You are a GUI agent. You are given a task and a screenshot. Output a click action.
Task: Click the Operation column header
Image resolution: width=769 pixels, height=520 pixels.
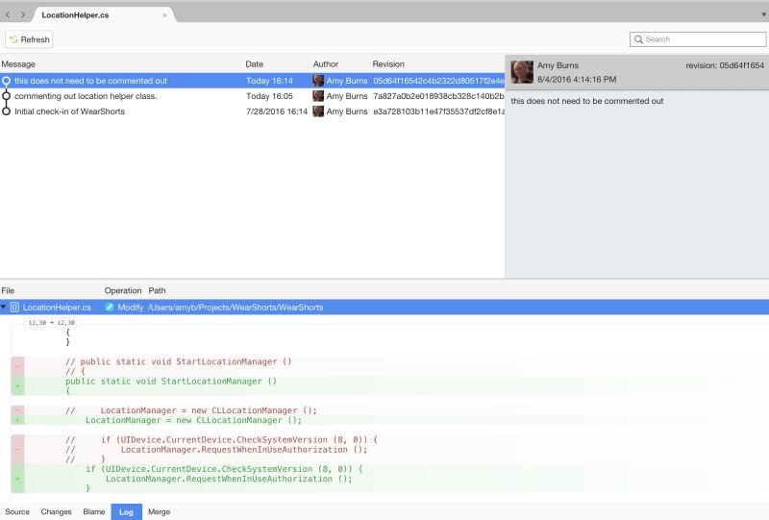coord(123,291)
